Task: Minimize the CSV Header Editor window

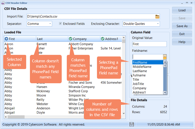Action: point(182,3)
